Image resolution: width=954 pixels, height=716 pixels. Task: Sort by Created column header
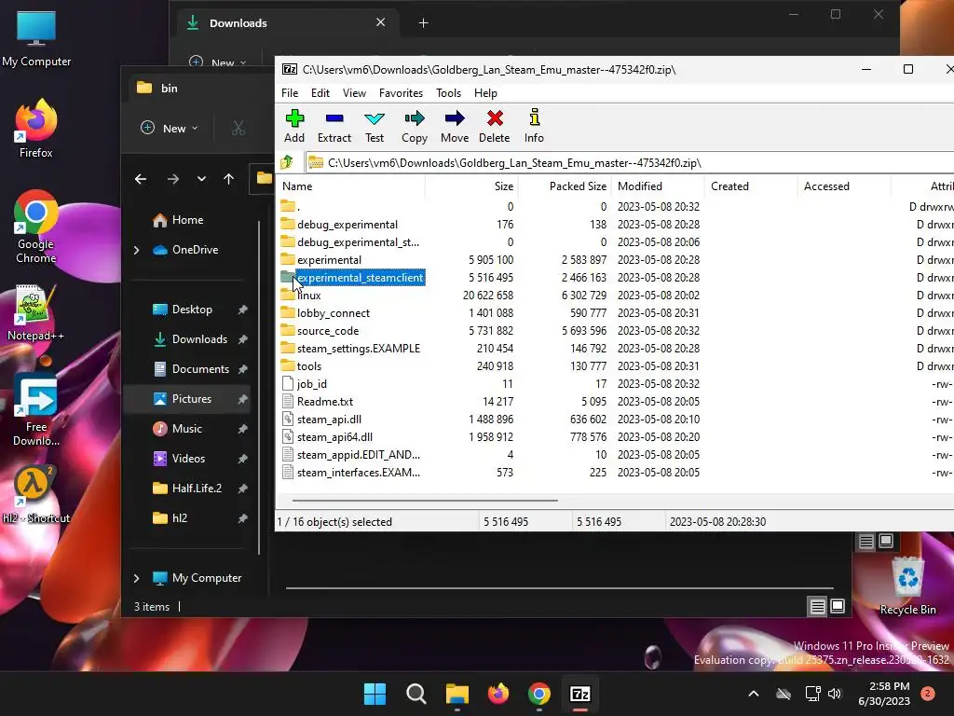[x=750, y=186]
